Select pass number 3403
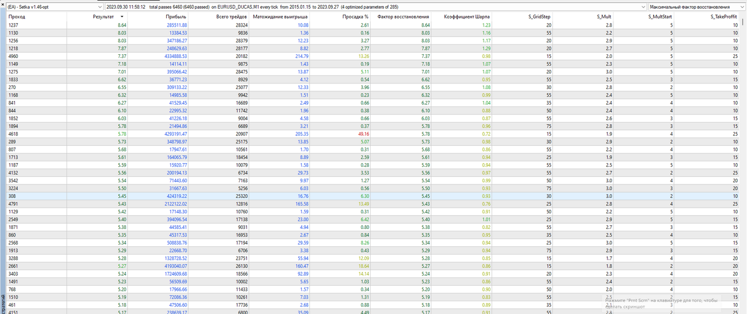 (13, 273)
